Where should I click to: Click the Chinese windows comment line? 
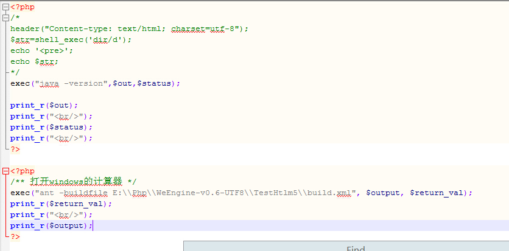tap(74, 181)
